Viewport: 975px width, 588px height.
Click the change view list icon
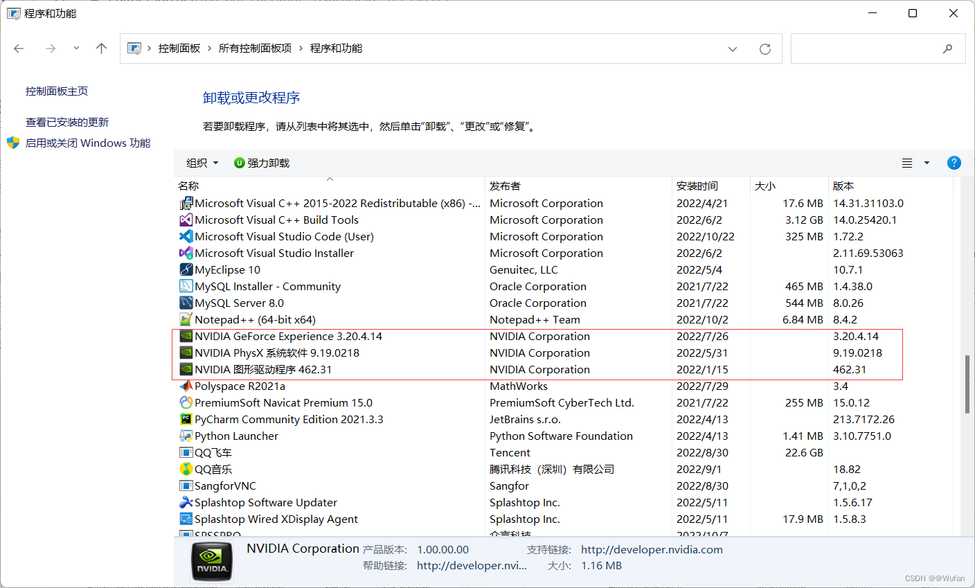907,163
